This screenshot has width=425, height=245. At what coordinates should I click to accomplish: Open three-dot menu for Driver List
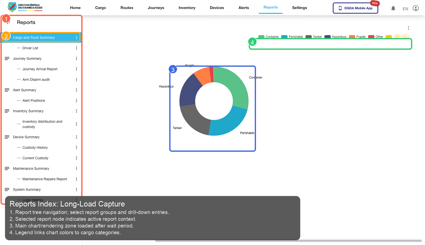pos(76,48)
